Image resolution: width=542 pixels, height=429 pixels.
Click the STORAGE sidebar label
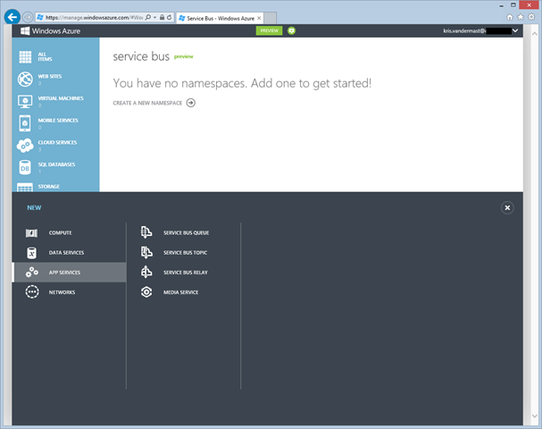[x=49, y=187]
